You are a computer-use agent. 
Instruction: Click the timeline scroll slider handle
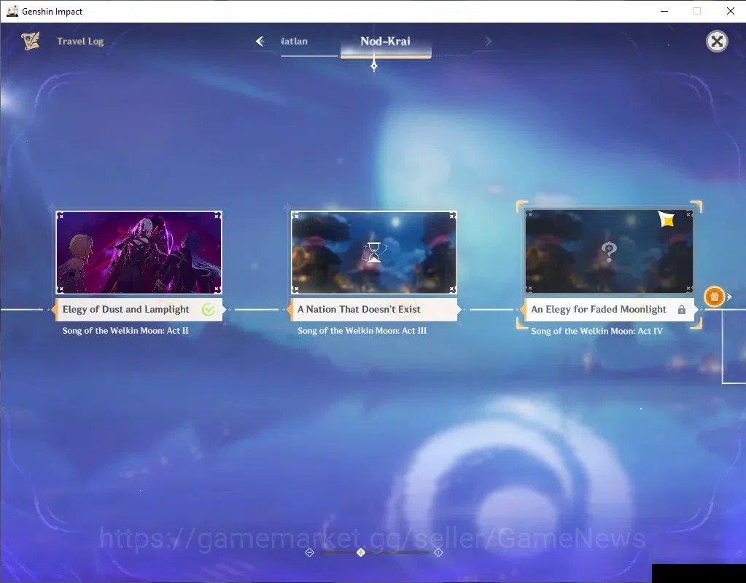(361, 552)
